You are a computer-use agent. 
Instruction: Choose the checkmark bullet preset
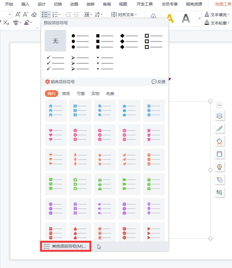pos(55,63)
